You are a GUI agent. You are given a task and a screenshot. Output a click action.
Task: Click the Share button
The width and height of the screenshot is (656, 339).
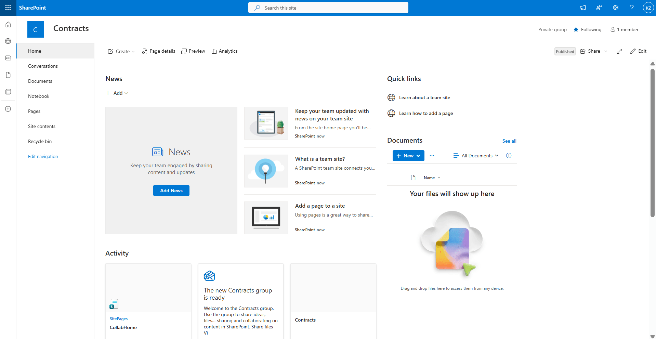tap(590, 51)
